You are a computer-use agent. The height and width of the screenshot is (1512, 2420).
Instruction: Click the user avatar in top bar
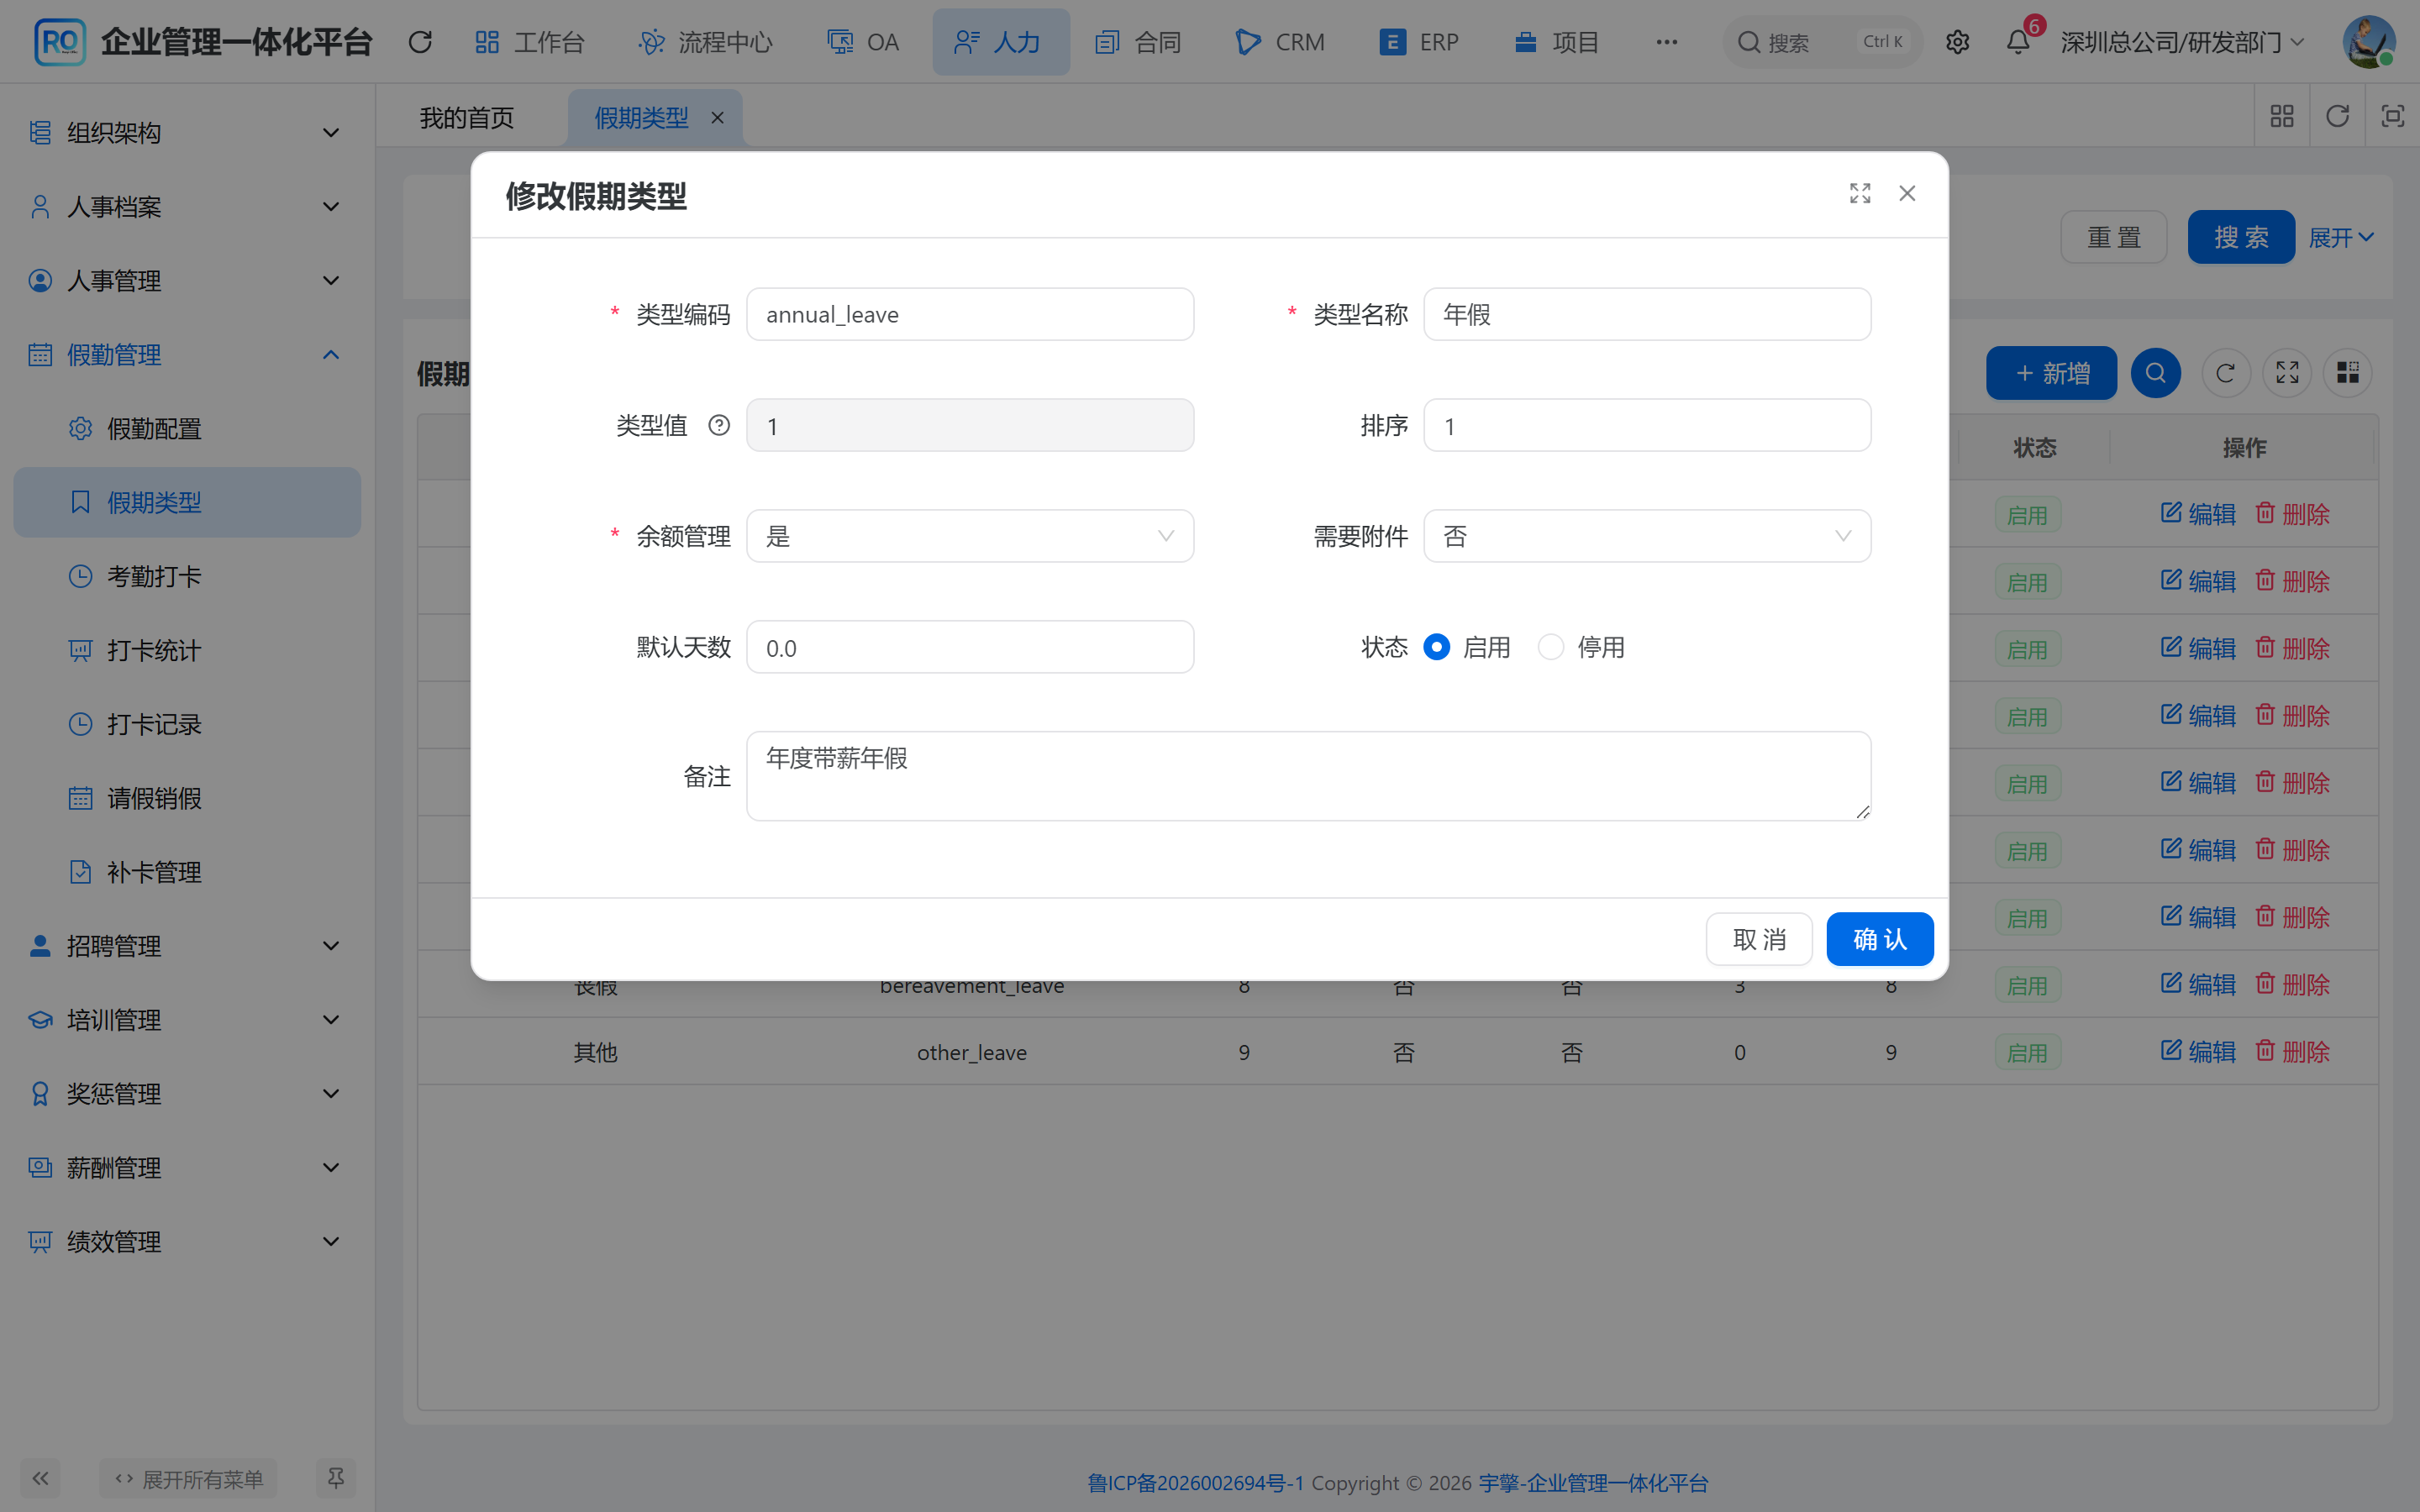(x=2368, y=42)
